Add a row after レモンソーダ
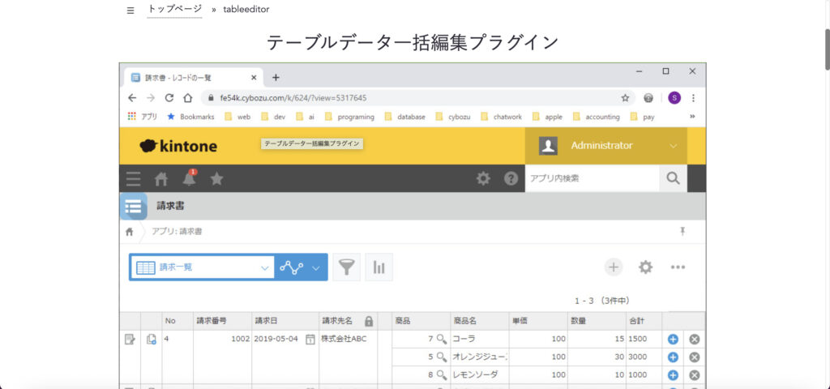 pos(673,374)
